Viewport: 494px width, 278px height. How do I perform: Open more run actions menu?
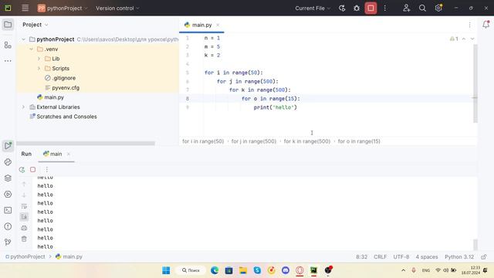tap(385, 8)
